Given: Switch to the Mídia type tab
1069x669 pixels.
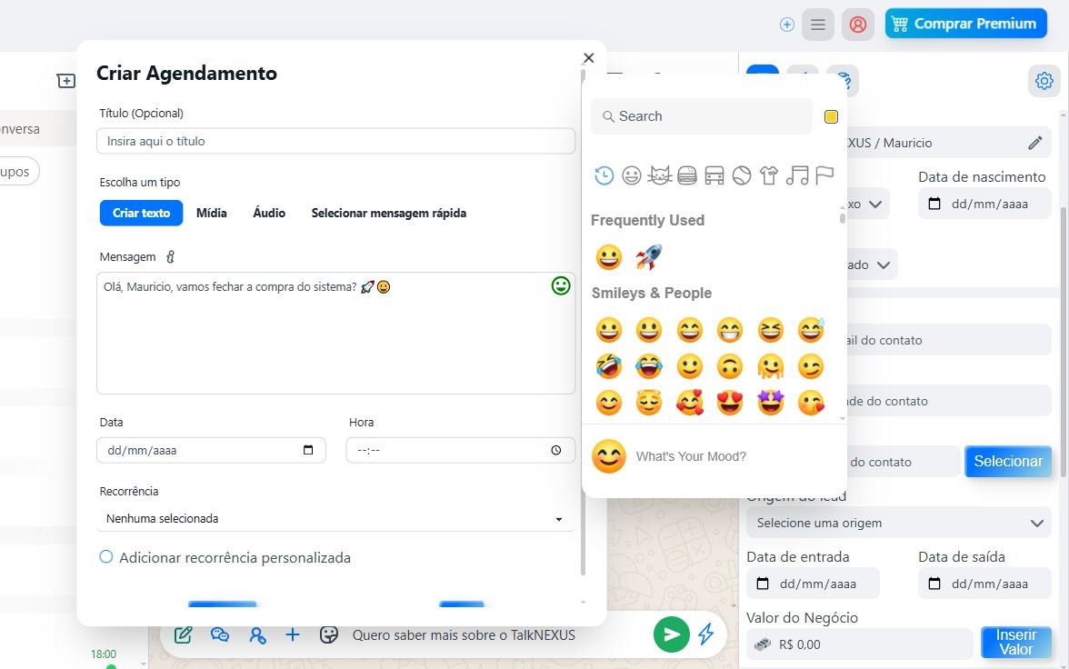Looking at the screenshot, I should pos(212,213).
